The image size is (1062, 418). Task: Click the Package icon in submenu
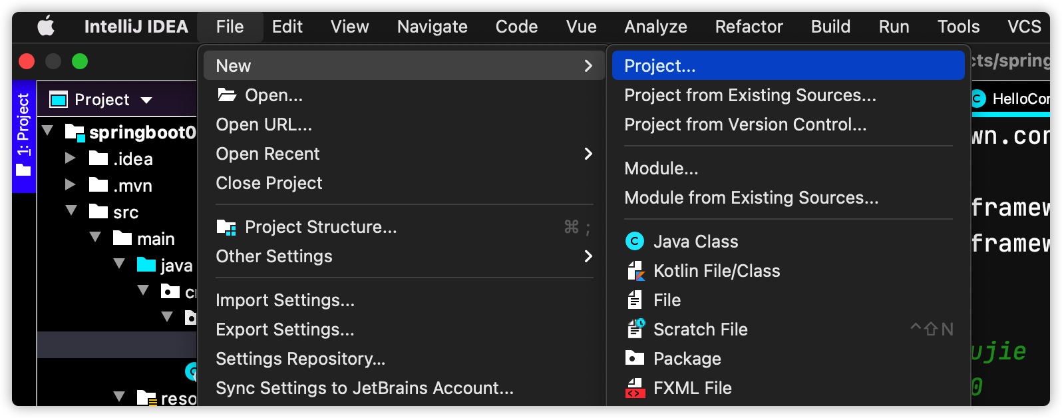[635, 358]
